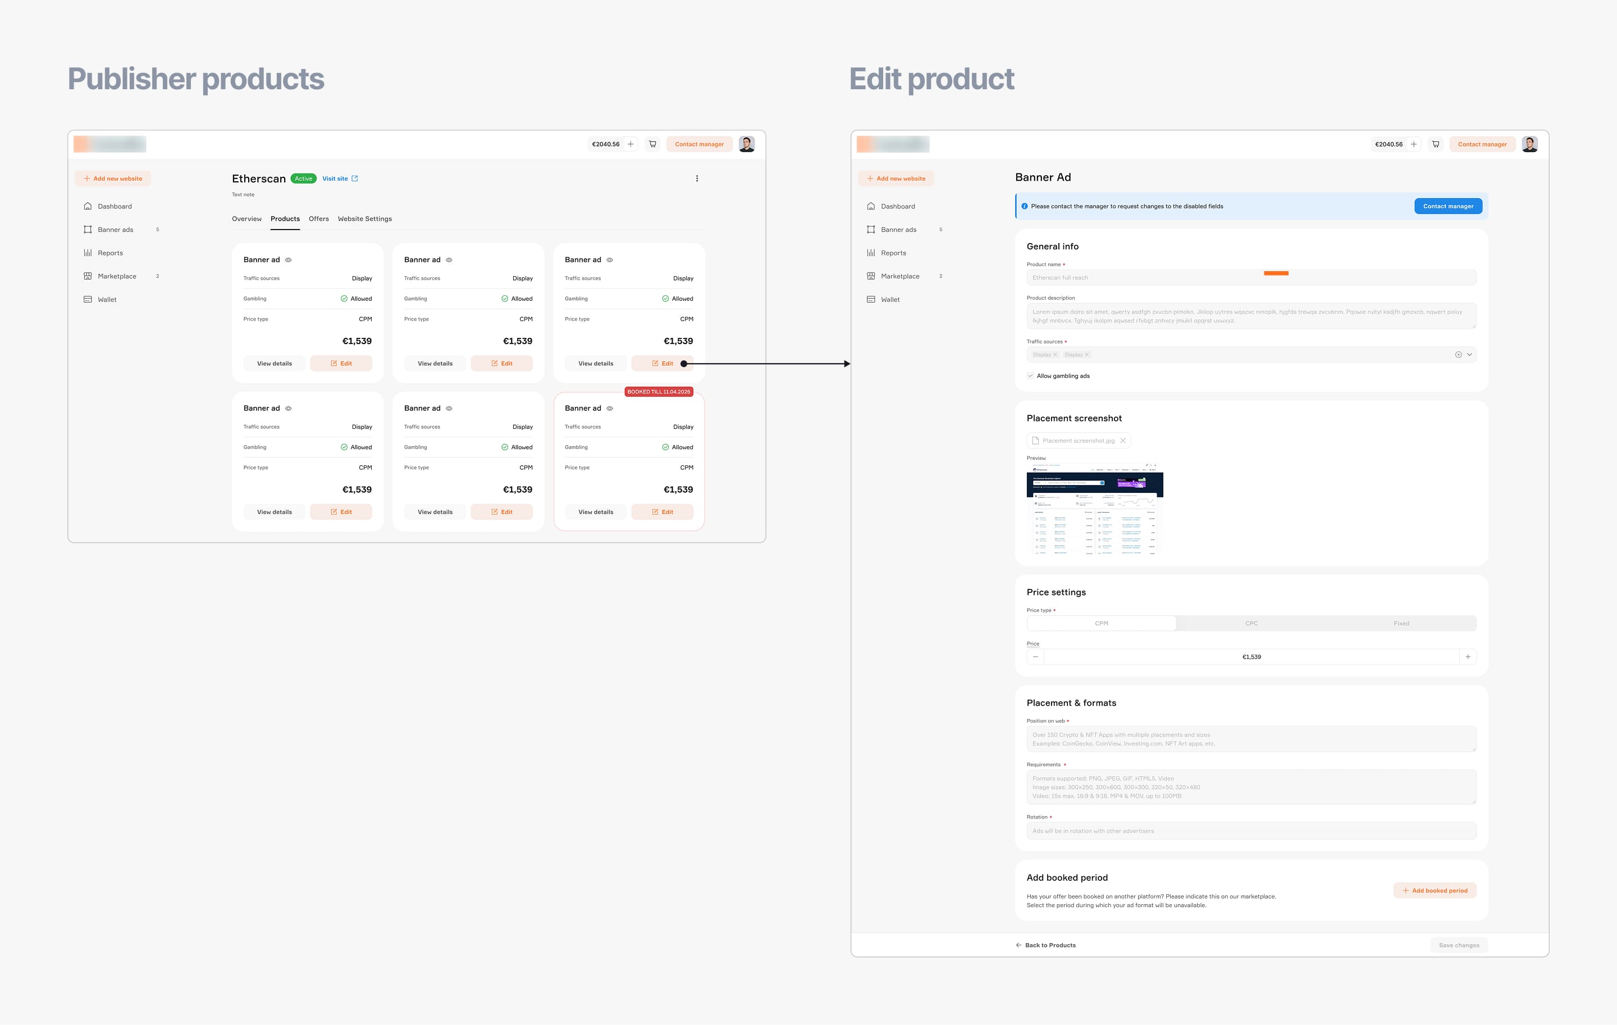1617x1025 pixels.
Task: Open the user avatar in Edit product header
Action: click(x=1530, y=144)
